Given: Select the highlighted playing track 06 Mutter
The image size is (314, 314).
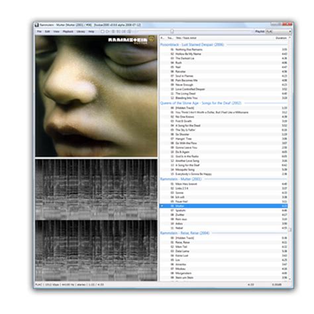Looking at the screenshot, I should (x=223, y=206).
